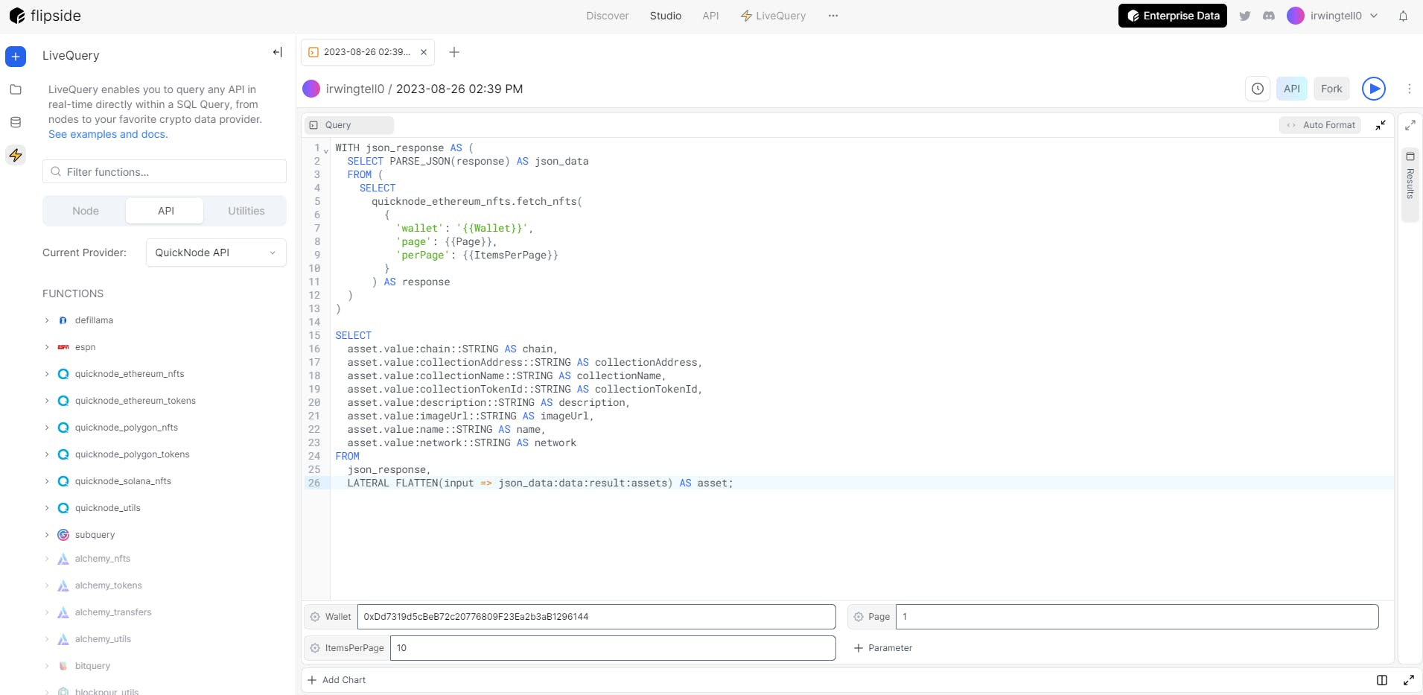Open LiveQuery in top navigation
Screen dimensions: 1423x695
coord(773,16)
